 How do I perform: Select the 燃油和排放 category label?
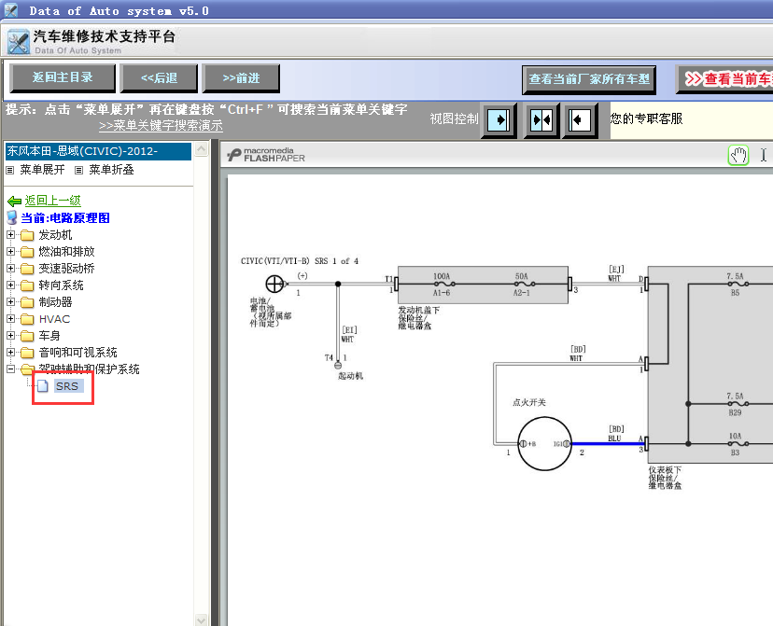[x=66, y=252]
